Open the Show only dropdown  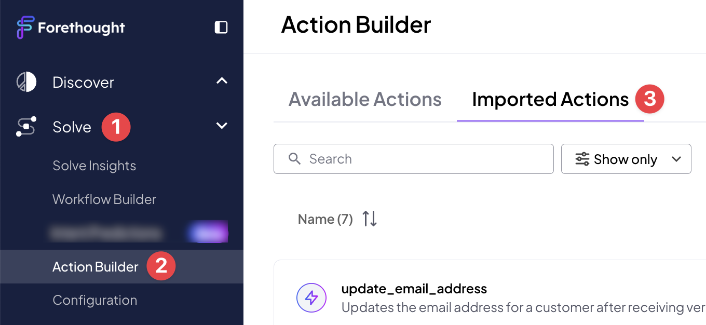[626, 159]
